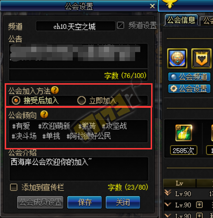Click the 公会设置 button in right panel
This screenshot has width=213, height=218.
click(x=189, y=88)
